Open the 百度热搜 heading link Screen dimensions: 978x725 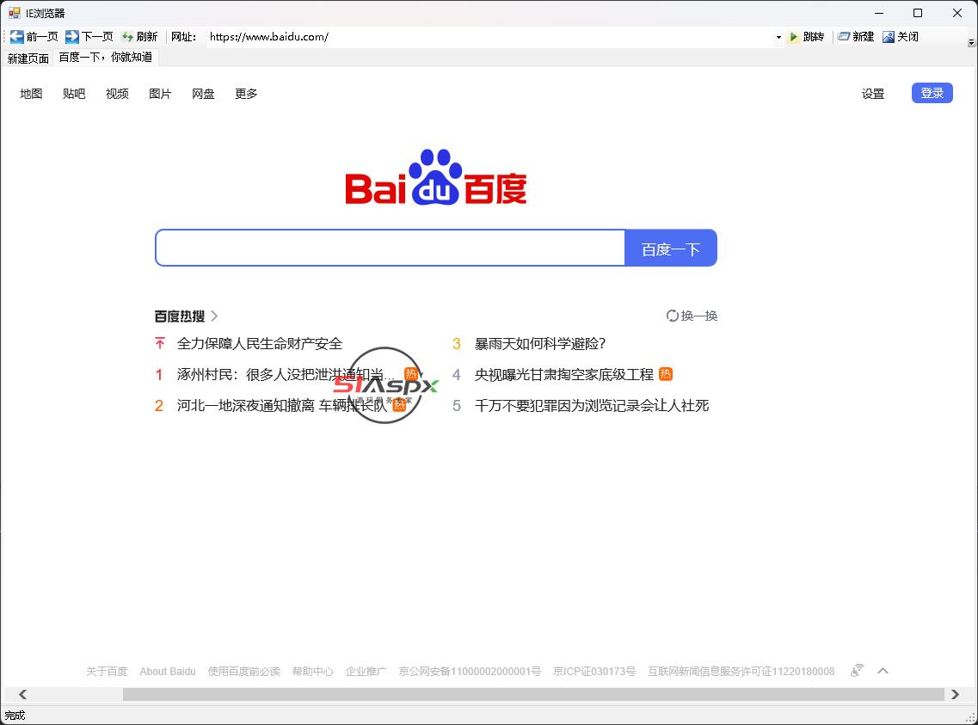click(180, 316)
